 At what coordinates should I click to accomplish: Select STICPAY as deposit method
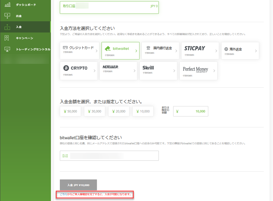point(200,51)
